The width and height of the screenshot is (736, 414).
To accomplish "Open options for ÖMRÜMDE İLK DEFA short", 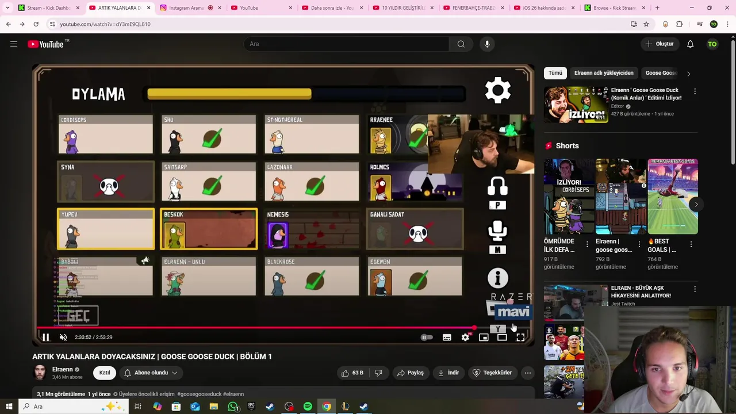I will pyautogui.click(x=587, y=244).
